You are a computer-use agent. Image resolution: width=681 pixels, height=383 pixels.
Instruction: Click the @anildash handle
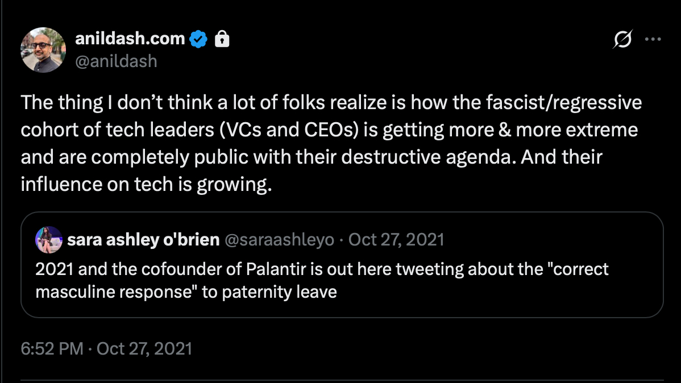pyautogui.click(x=116, y=61)
